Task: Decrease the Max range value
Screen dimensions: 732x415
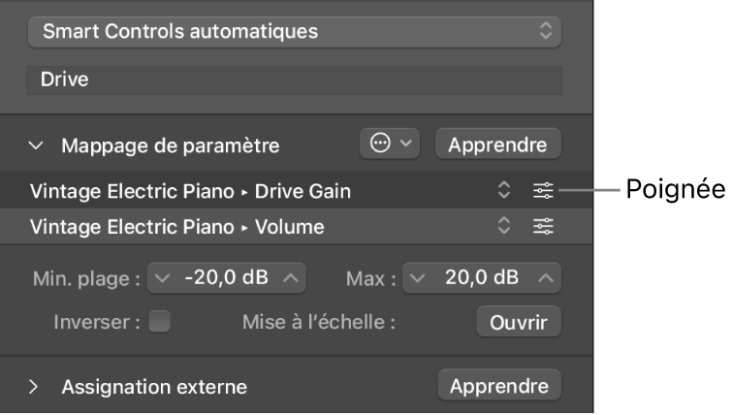Action: tap(417, 278)
